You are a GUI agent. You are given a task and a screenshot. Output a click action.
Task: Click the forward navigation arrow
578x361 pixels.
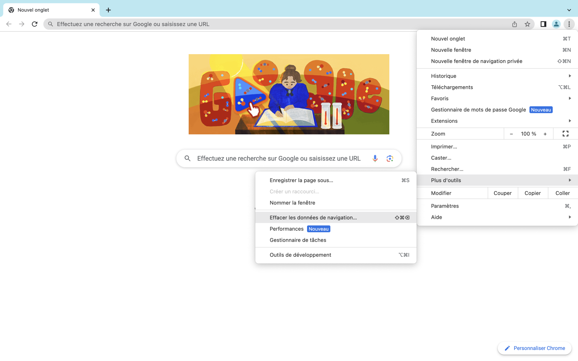tap(21, 24)
